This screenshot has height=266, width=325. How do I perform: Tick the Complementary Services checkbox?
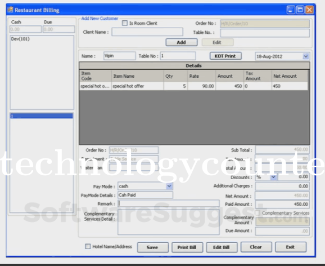pyautogui.click(x=258, y=213)
